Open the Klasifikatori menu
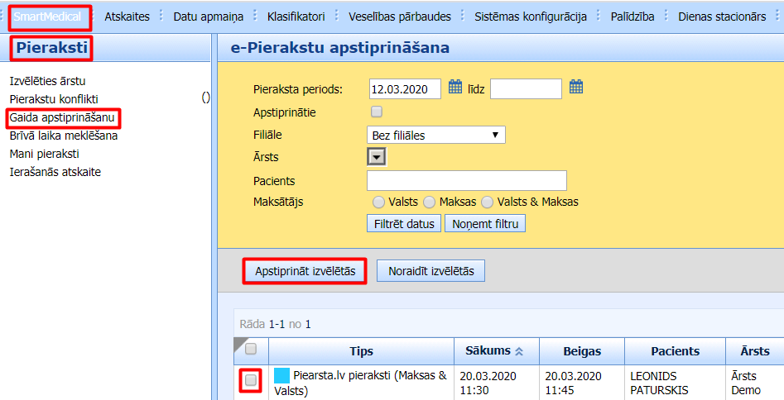The image size is (784, 400). point(296,17)
